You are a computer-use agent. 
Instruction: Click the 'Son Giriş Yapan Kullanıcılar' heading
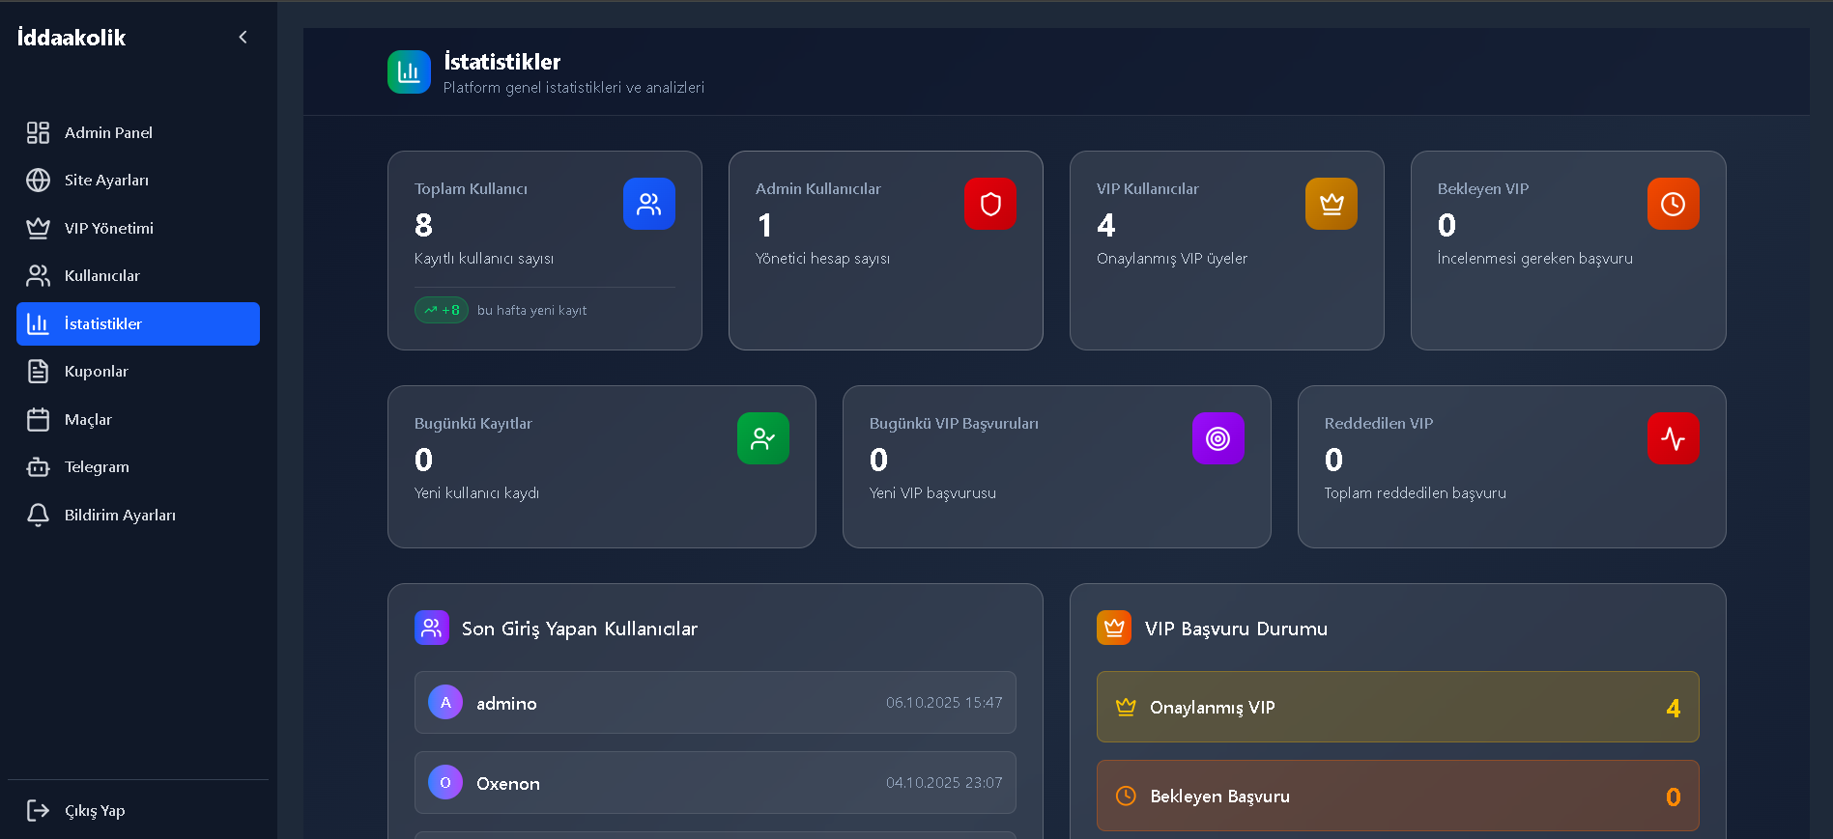pos(580,629)
